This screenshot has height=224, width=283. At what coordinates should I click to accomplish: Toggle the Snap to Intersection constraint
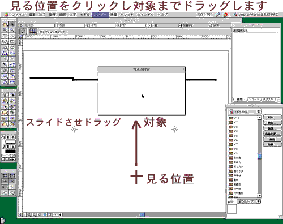coord(12,182)
